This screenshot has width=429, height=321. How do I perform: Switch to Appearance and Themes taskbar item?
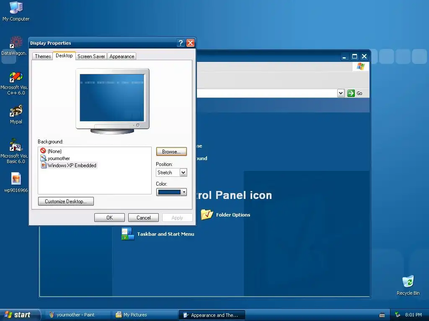(x=212, y=315)
